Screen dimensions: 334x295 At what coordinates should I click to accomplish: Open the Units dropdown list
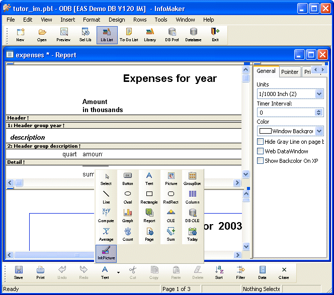pos(319,94)
